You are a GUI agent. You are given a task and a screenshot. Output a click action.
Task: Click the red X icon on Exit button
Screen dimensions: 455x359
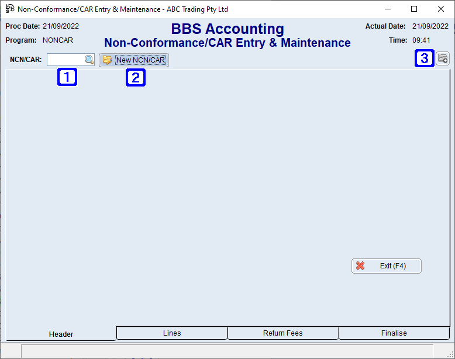point(360,266)
